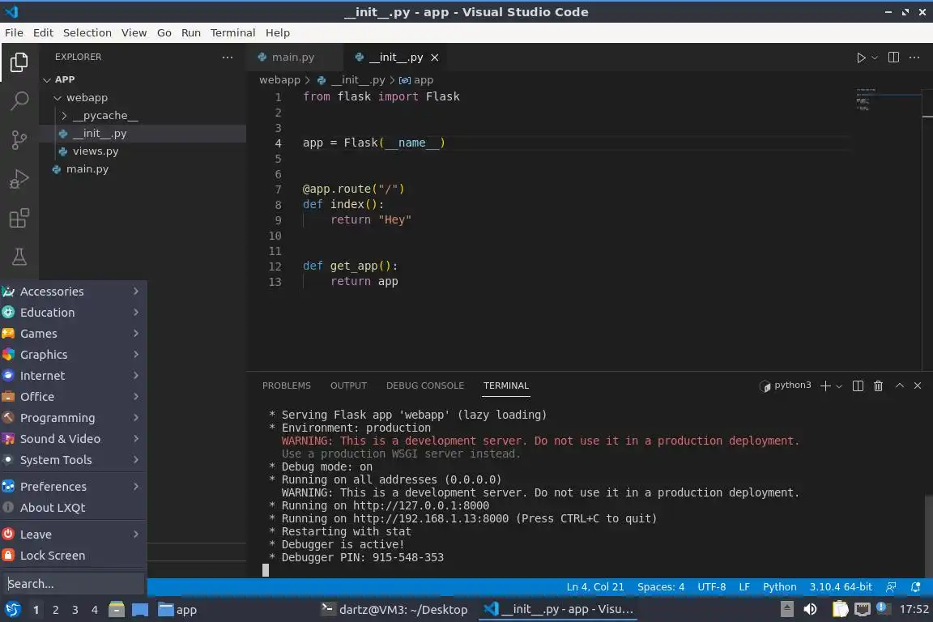Open the Edit menu
This screenshot has width=933, height=622.
point(43,32)
